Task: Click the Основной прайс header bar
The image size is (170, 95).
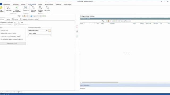Action: (x=125, y=19)
